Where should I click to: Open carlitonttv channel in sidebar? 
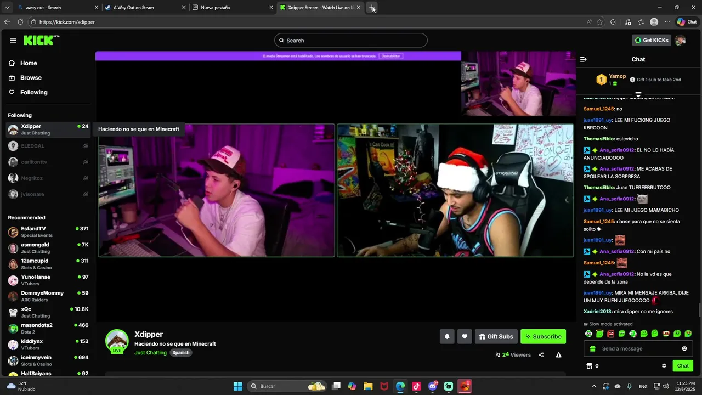pos(48,162)
